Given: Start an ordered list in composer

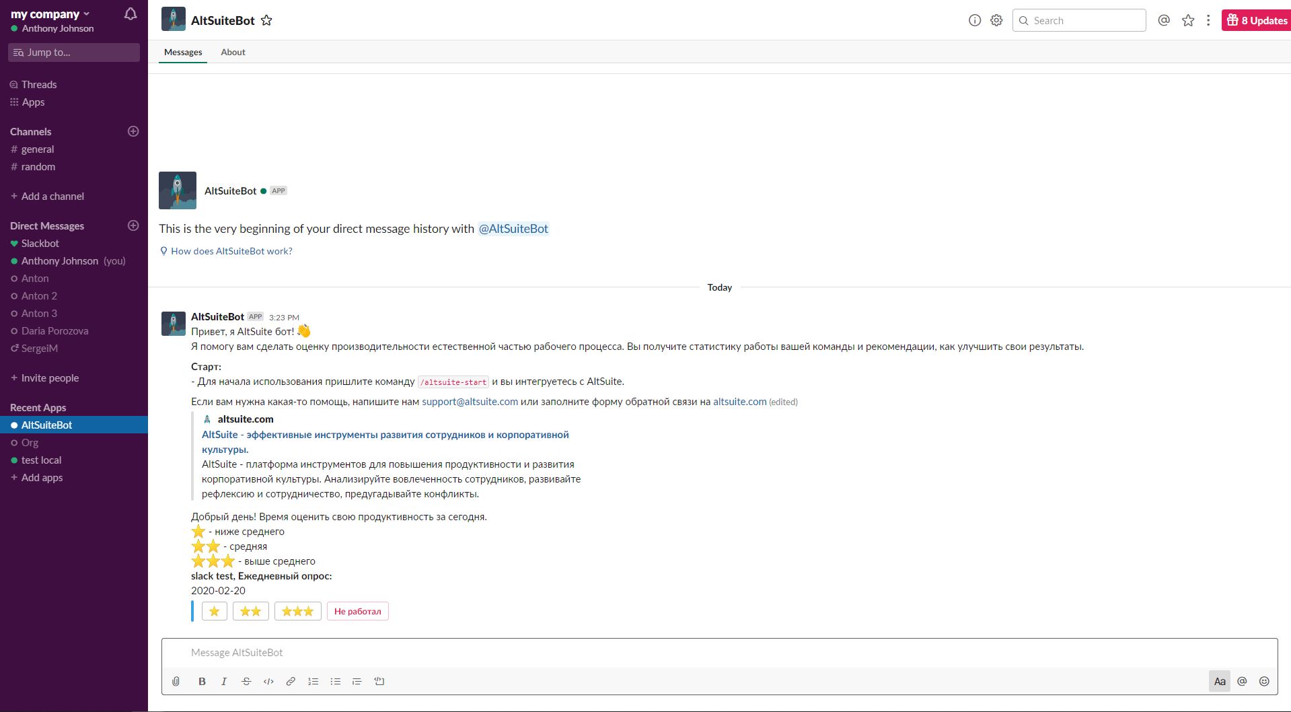Looking at the screenshot, I should point(313,681).
